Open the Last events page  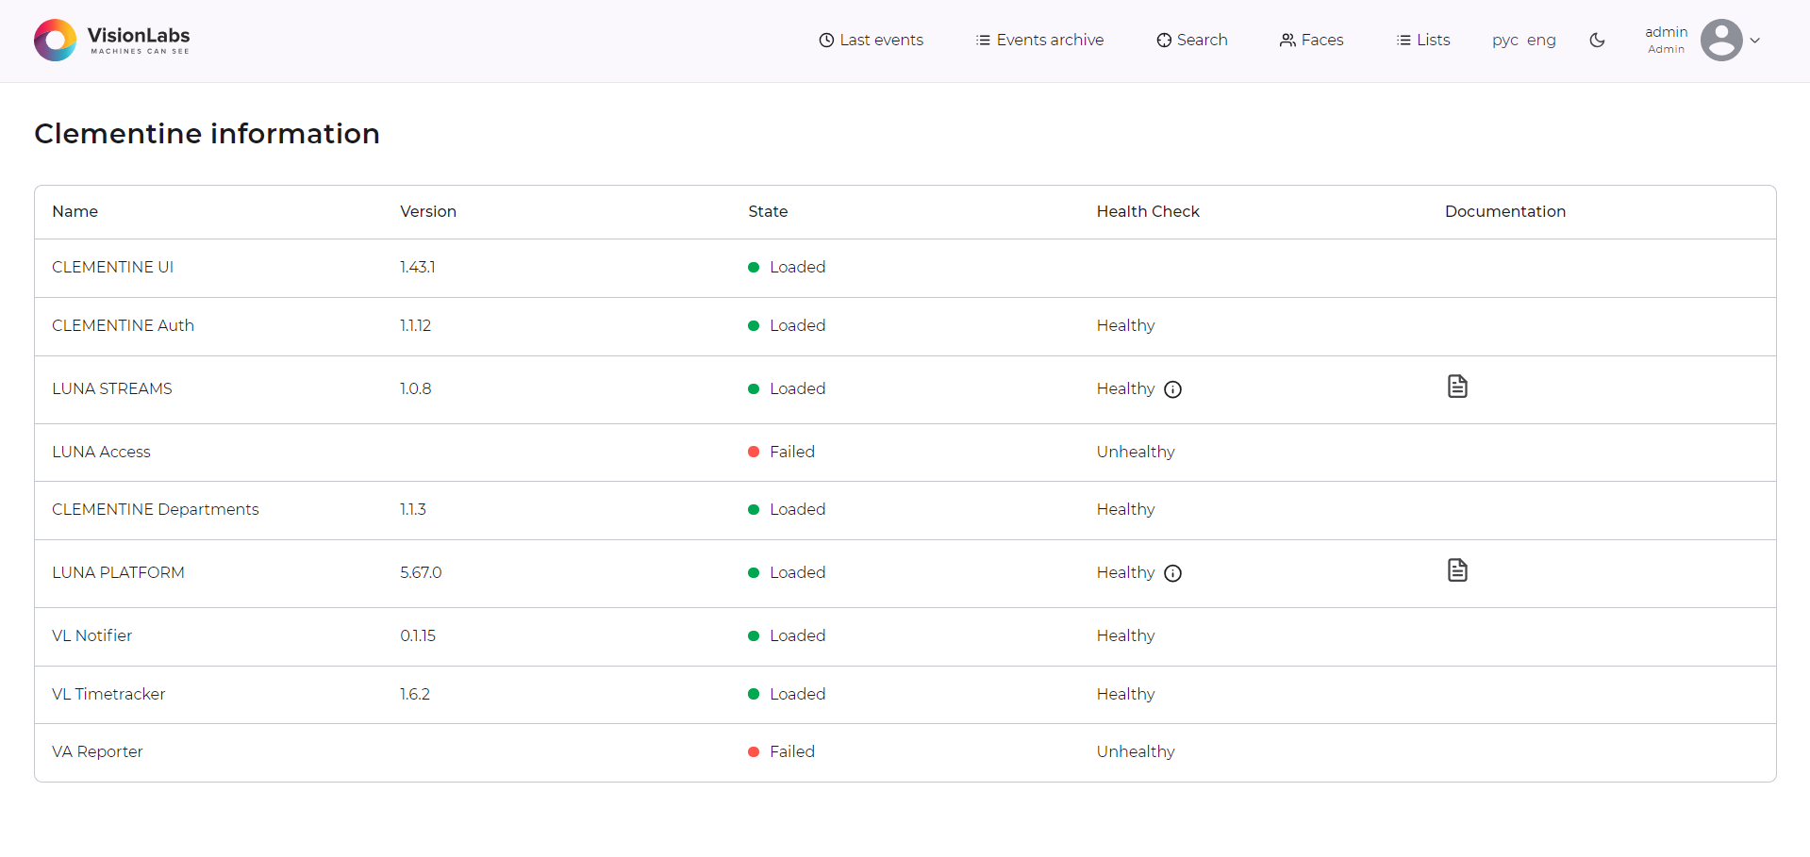(x=871, y=41)
